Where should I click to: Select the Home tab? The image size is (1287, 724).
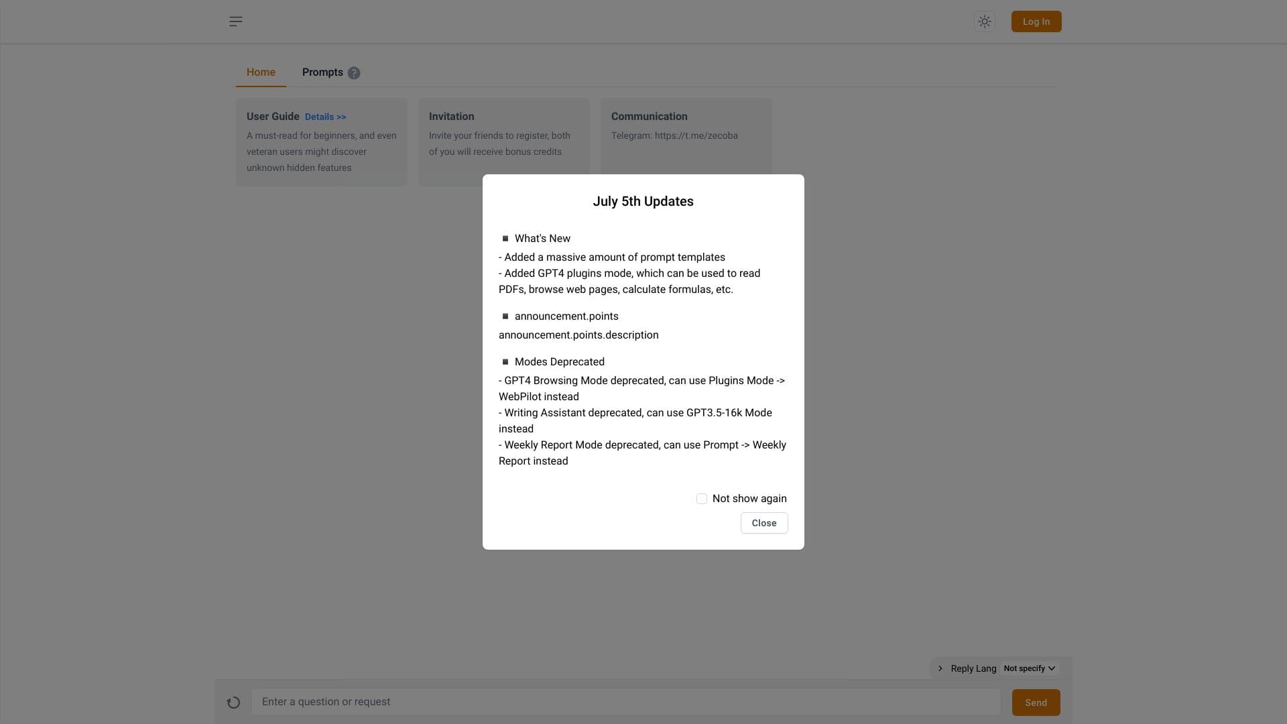(x=261, y=72)
